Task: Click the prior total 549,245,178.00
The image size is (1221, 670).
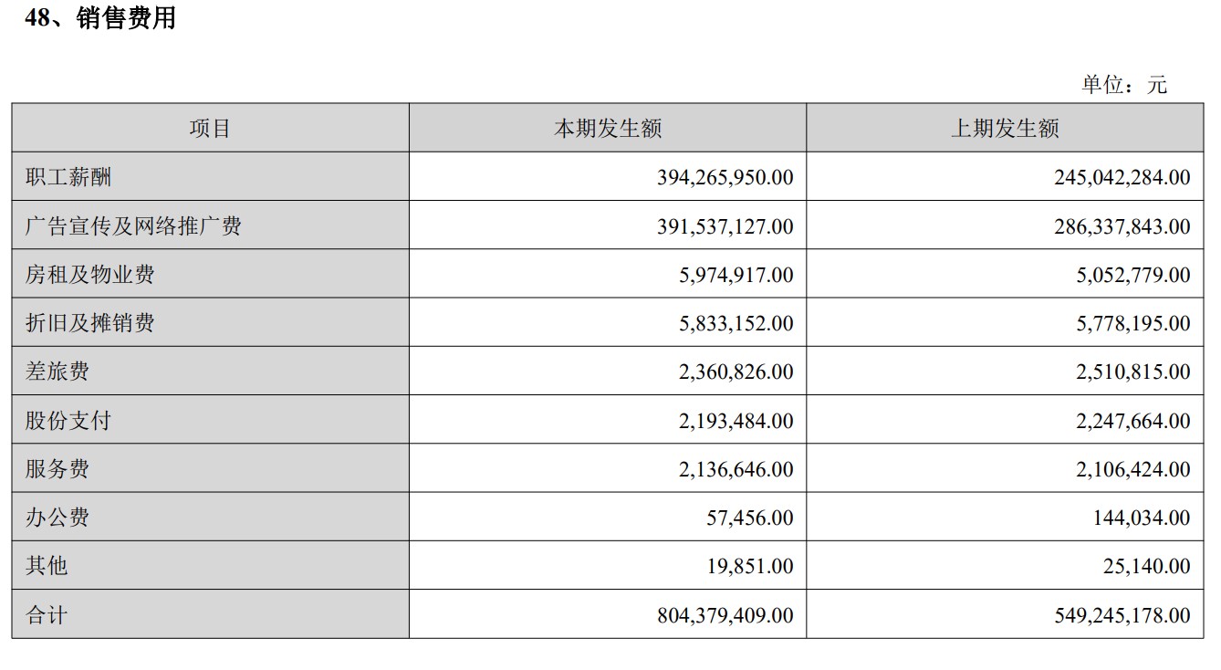Action: 1122,615
